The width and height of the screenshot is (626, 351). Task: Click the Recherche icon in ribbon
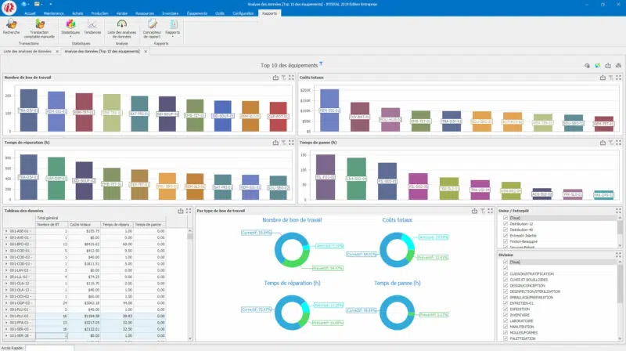coord(12,25)
